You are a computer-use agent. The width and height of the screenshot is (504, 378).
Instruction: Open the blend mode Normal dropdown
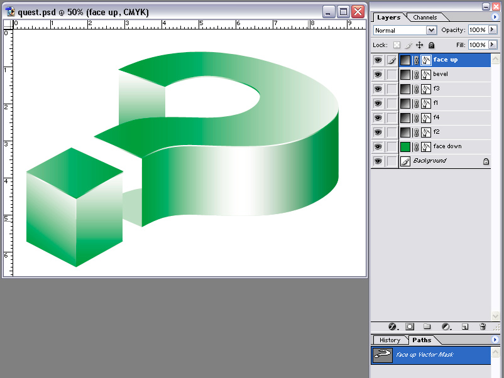tap(431, 30)
